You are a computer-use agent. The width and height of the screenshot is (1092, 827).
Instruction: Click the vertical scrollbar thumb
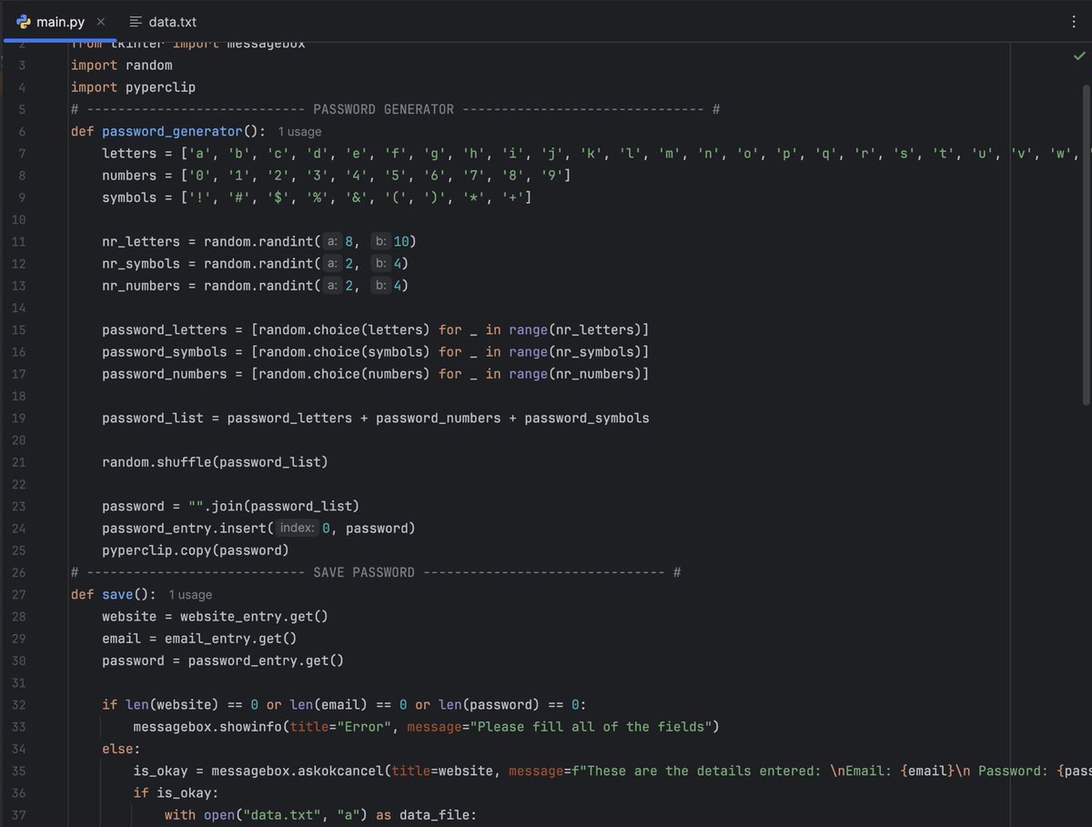(1086, 244)
